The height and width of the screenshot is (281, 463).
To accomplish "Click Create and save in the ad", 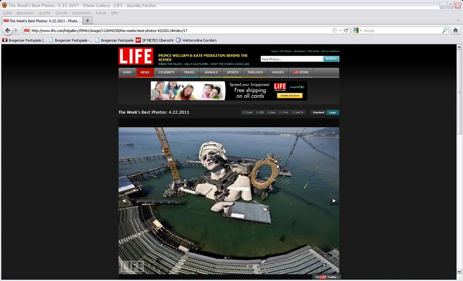I will coord(290,95).
